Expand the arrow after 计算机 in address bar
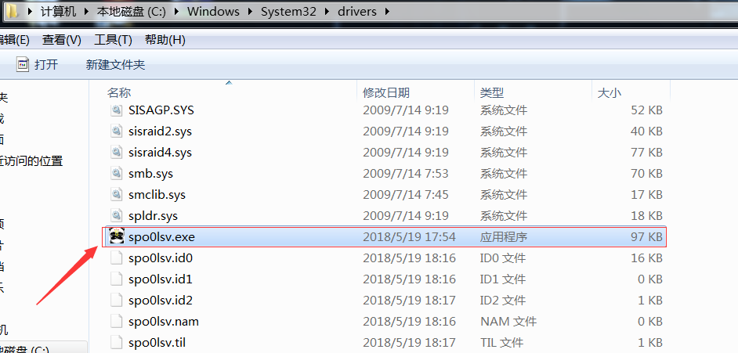The image size is (738, 353). 87,13
